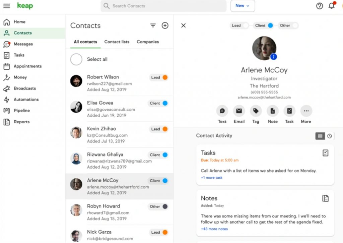Add a new contact with the plus icon
343x243 pixels.
pos(165,25)
